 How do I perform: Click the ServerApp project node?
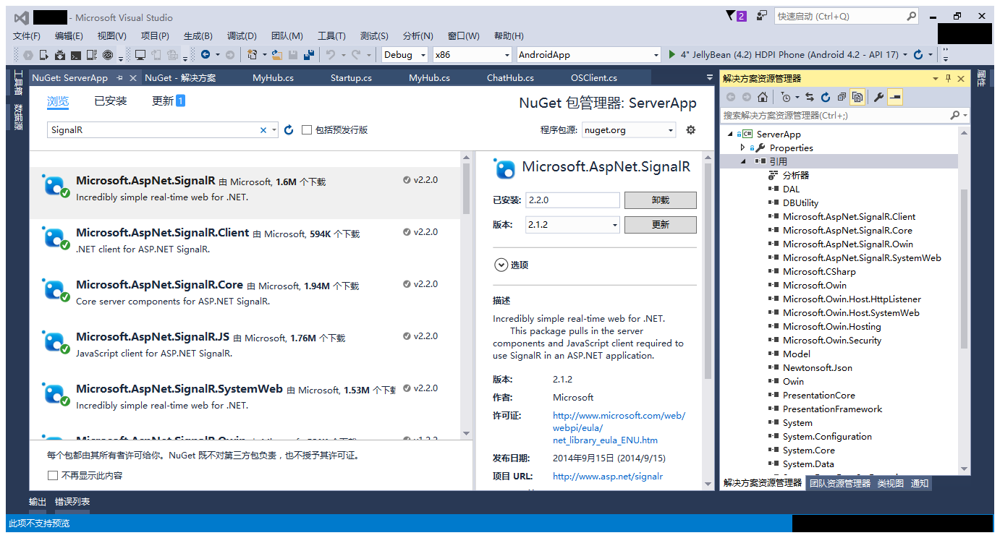click(779, 134)
